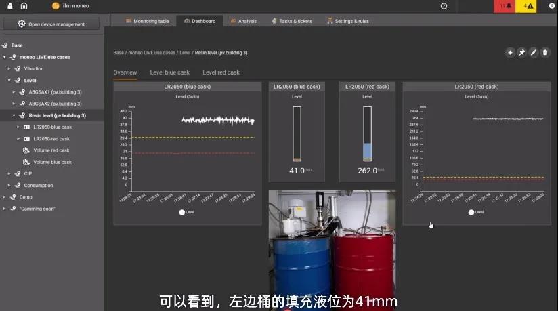558x311 pixels.
Task: Click the add dashboard plus icon
Action: [x=510, y=52]
